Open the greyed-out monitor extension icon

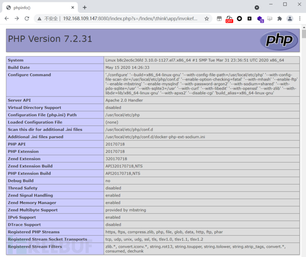coord(270,19)
